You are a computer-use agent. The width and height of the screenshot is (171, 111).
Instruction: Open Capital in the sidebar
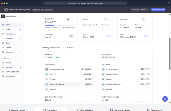coord(11,48)
